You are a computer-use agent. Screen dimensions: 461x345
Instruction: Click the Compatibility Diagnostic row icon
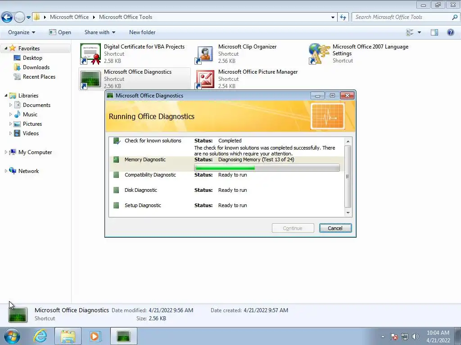116,175
